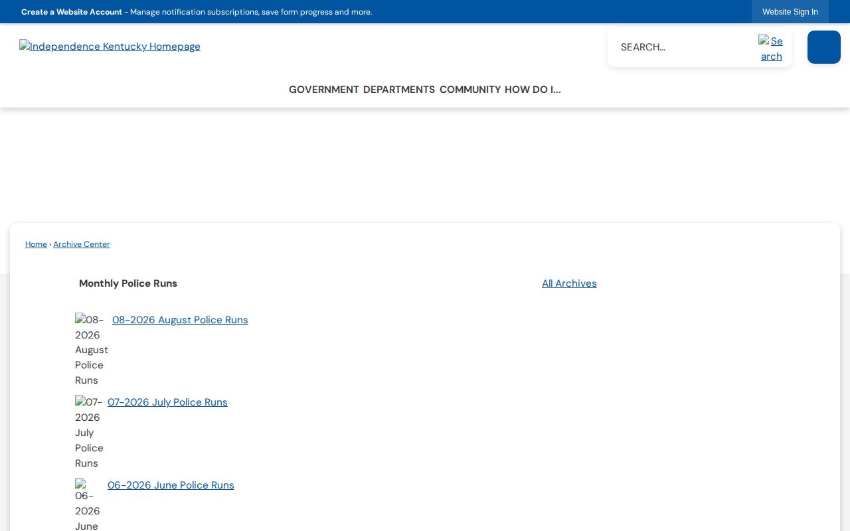Image resolution: width=850 pixels, height=531 pixels.
Task: Open the 06-2026 June Police Runs link
Action: point(171,485)
